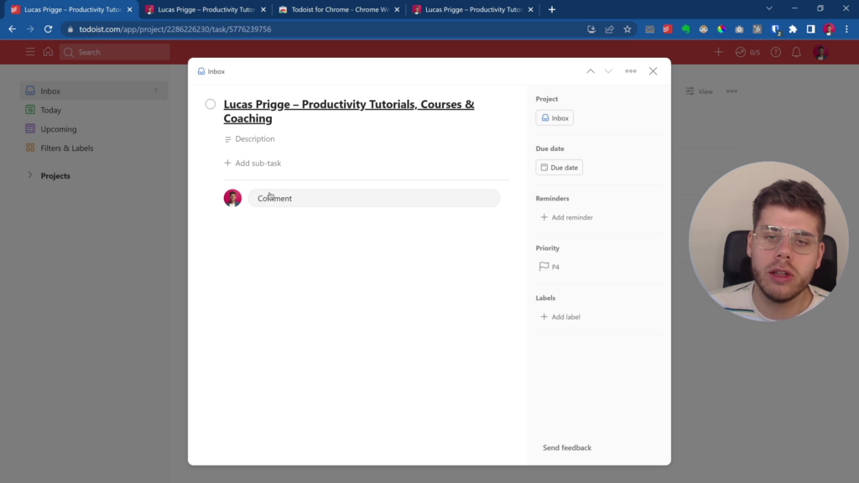Open the notifications bell
The image size is (859, 483).
tap(797, 52)
